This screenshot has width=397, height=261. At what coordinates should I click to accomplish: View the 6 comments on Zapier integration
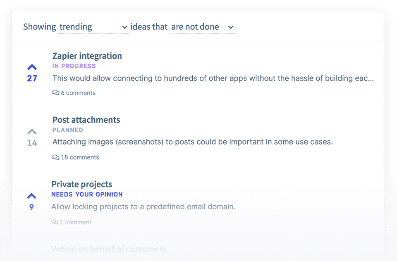point(78,93)
